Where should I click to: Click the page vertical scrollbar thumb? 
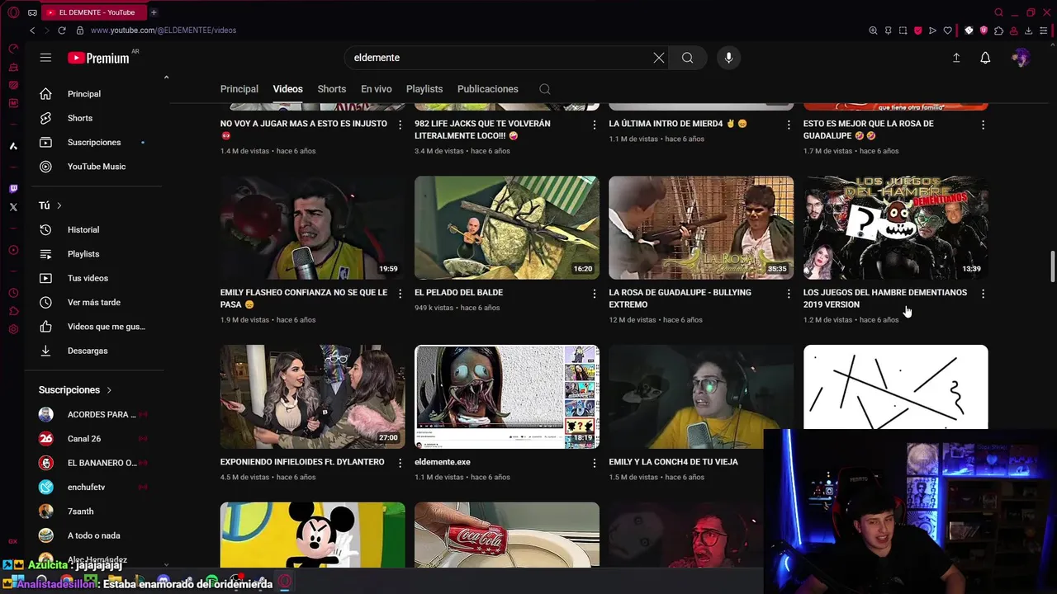1052,267
